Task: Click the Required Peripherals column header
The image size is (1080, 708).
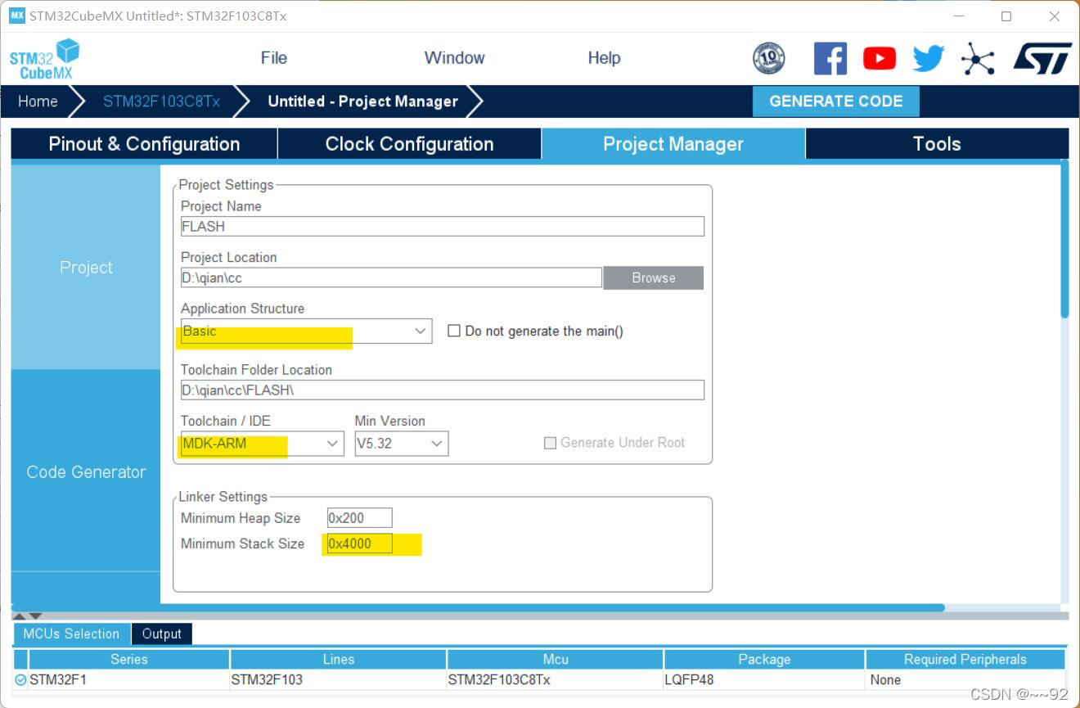Action: coord(965,659)
